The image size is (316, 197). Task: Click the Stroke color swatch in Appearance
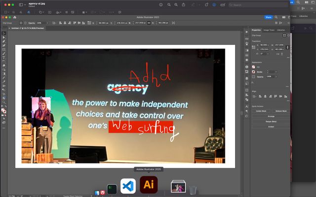point(253,72)
